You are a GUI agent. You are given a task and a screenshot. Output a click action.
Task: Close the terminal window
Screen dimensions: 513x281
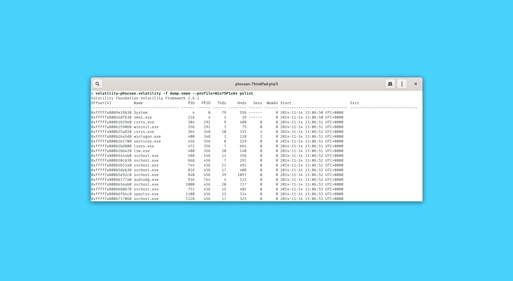point(416,84)
